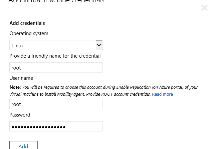215x149 pixels.
Task: Click the Add button
Action: pos(23,145)
